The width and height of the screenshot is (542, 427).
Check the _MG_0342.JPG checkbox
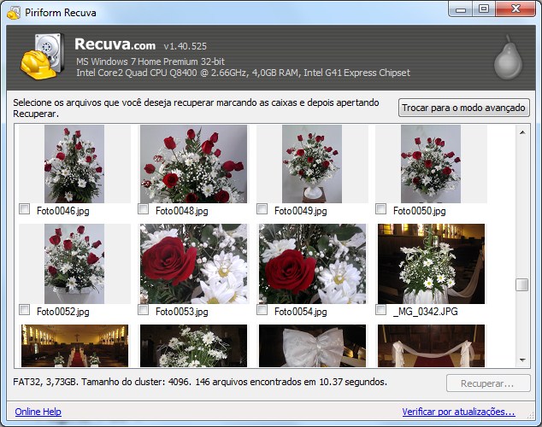click(381, 310)
